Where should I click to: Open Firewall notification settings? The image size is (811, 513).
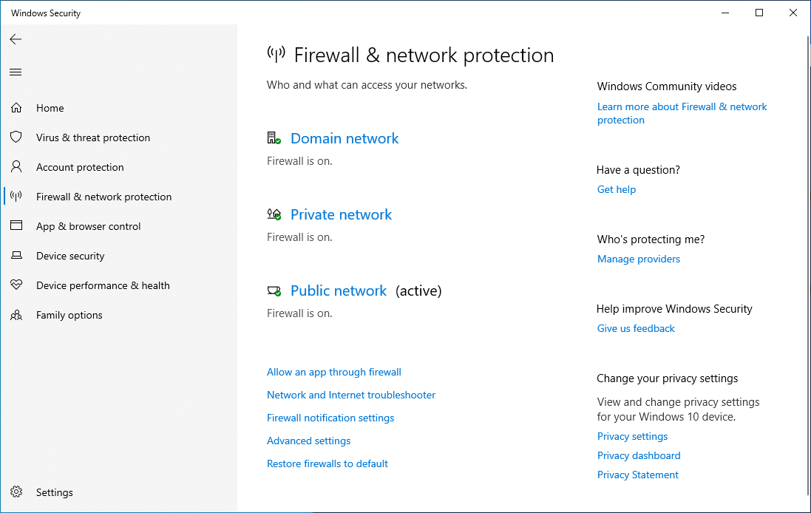coord(330,418)
